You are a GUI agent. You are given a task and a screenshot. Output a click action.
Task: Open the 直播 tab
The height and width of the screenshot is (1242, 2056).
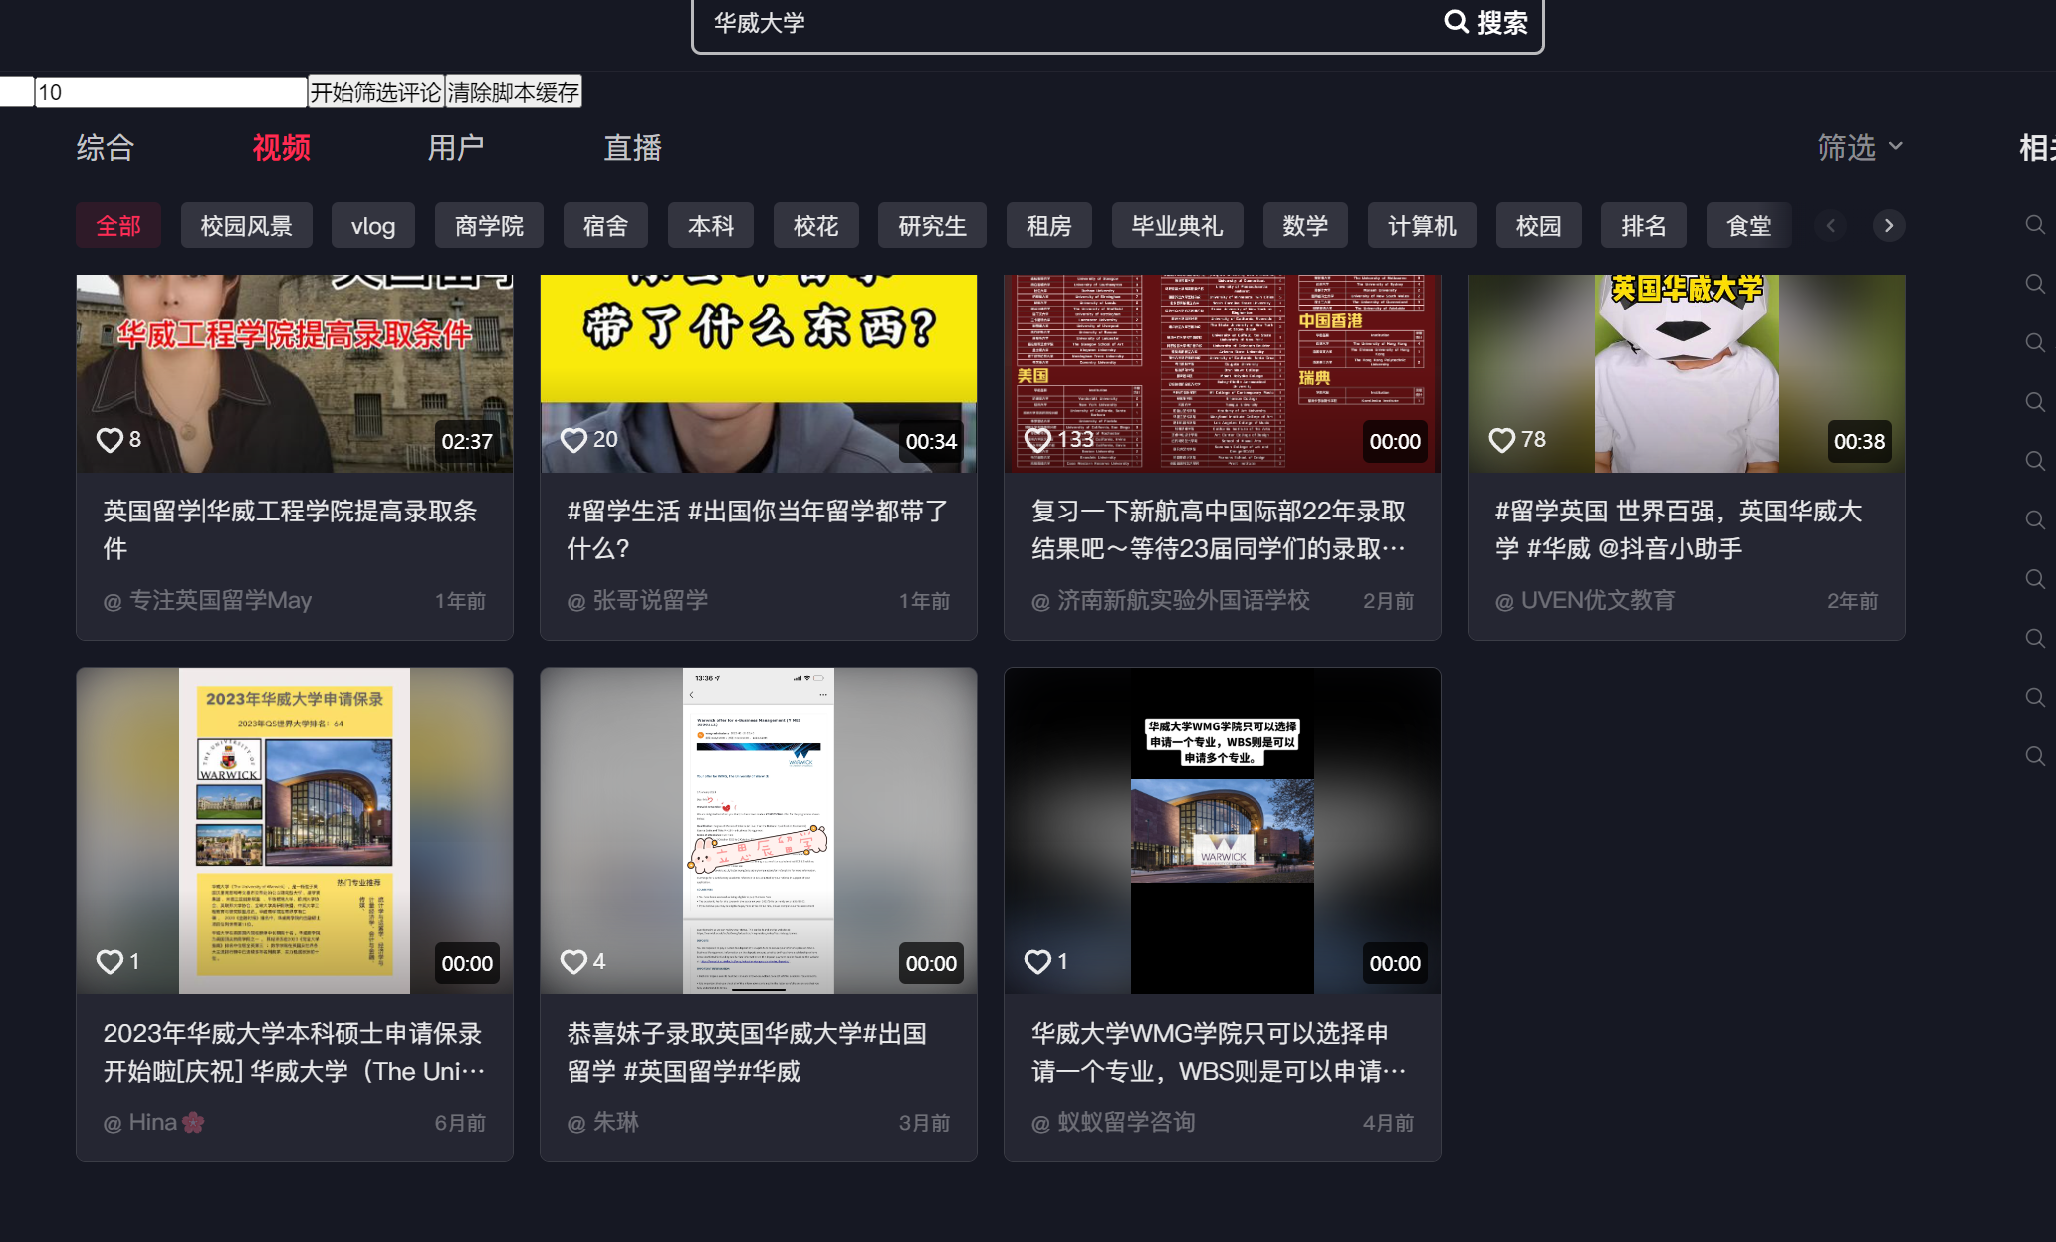(x=631, y=146)
